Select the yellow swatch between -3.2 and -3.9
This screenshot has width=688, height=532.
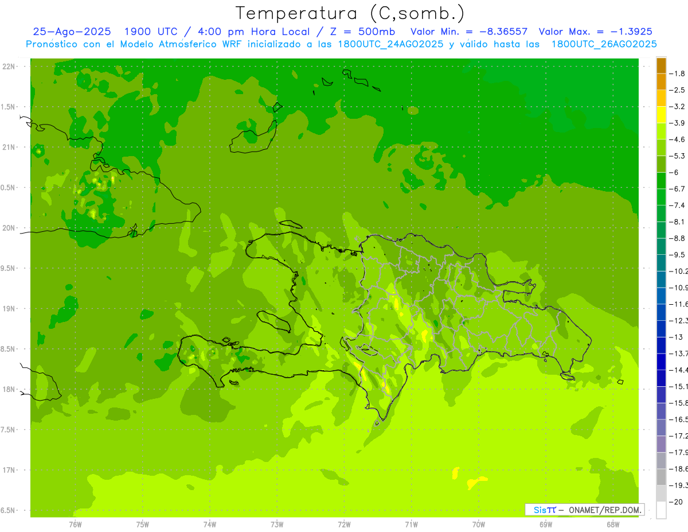point(661,115)
